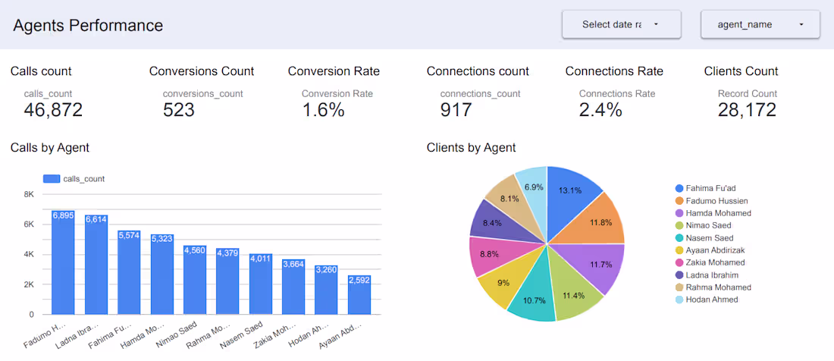
Task: Click the Rahma Mohamed legend label
Action: click(720, 287)
